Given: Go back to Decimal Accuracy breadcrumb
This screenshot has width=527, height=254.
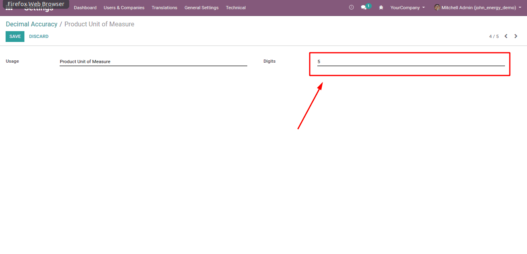Looking at the screenshot, I should 32,24.
